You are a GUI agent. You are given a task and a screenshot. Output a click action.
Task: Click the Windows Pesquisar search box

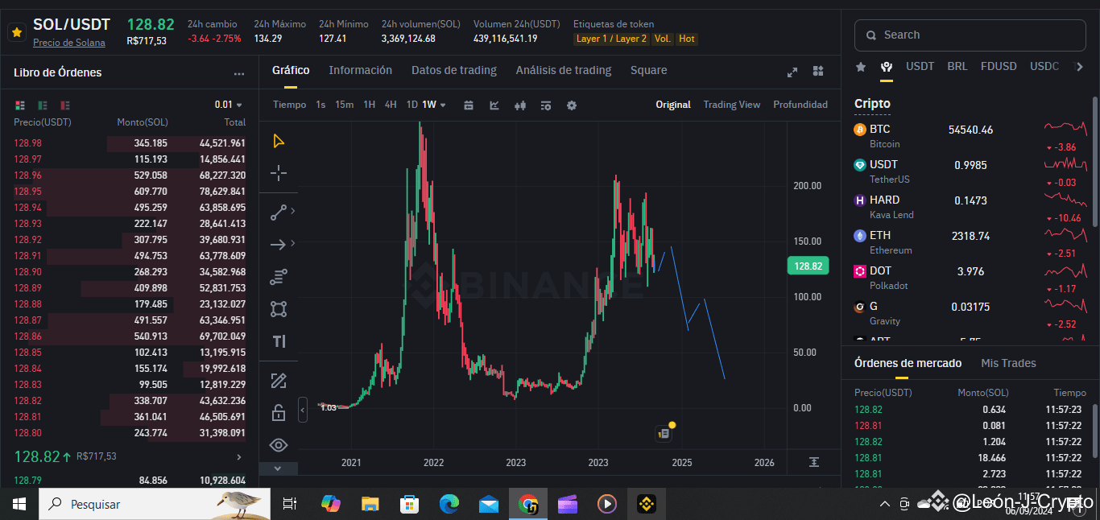tap(153, 504)
